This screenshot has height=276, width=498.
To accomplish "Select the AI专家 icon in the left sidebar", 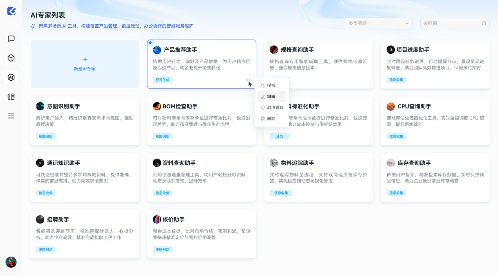I will pos(11,77).
